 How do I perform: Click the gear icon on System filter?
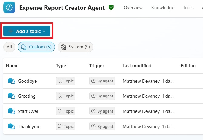coord(63,47)
